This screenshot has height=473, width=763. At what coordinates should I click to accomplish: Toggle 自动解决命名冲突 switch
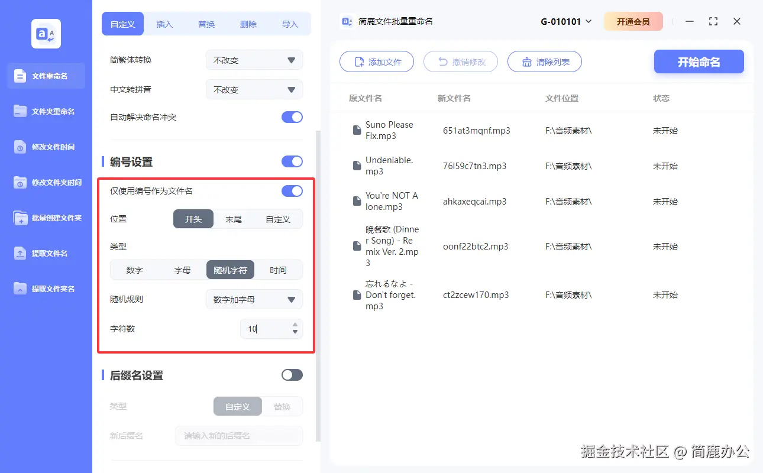pos(292,117)
